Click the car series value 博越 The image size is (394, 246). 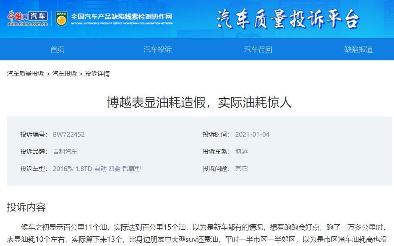[241, 152]
